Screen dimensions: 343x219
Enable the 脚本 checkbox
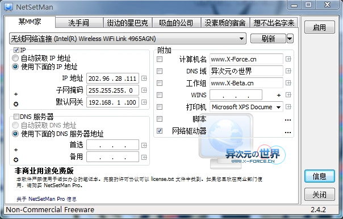pos(160,119)
